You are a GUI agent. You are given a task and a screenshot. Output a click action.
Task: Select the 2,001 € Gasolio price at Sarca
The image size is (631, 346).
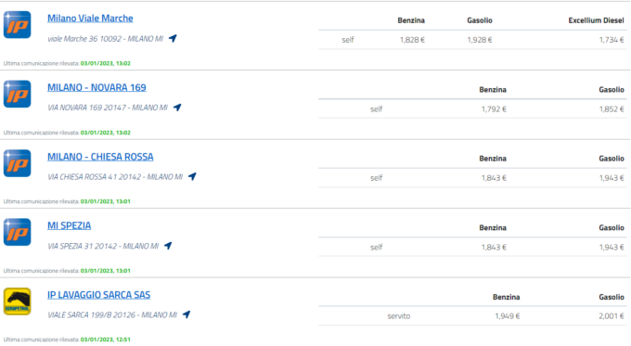coord(612,316)
